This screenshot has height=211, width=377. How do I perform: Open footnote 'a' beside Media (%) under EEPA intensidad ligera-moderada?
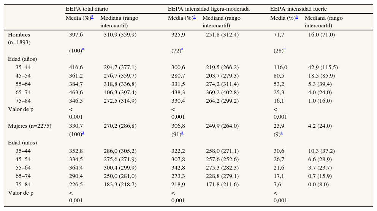tap(194, 17)
